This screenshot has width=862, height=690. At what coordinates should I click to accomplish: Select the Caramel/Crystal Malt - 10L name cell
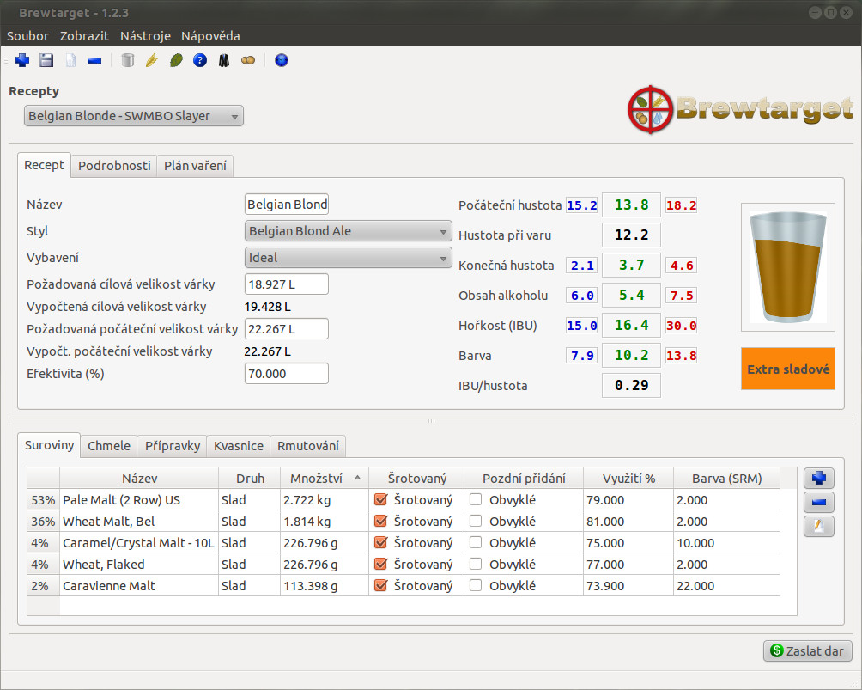click(x=139, y=542)
